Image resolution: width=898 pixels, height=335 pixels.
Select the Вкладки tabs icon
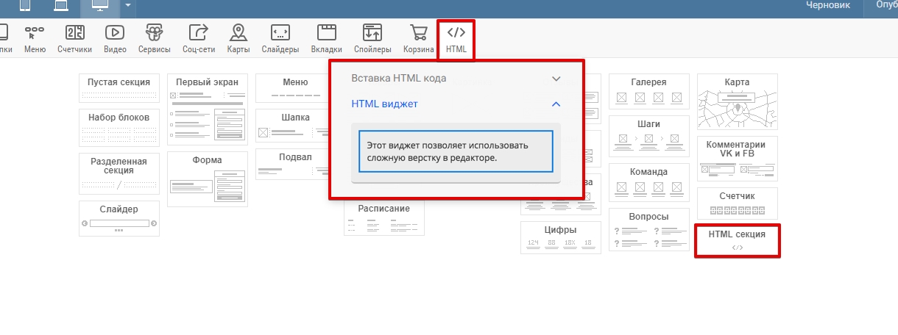(326, 39)
